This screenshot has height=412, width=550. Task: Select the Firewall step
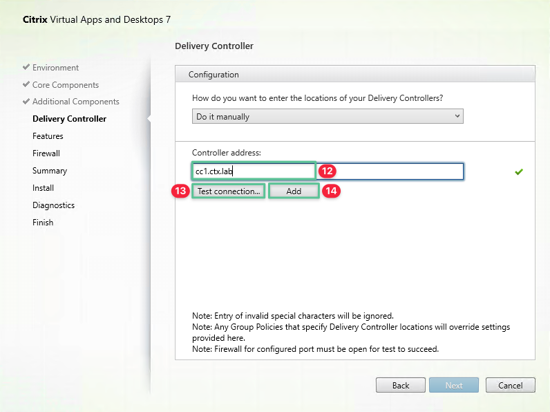click(46, 153)
